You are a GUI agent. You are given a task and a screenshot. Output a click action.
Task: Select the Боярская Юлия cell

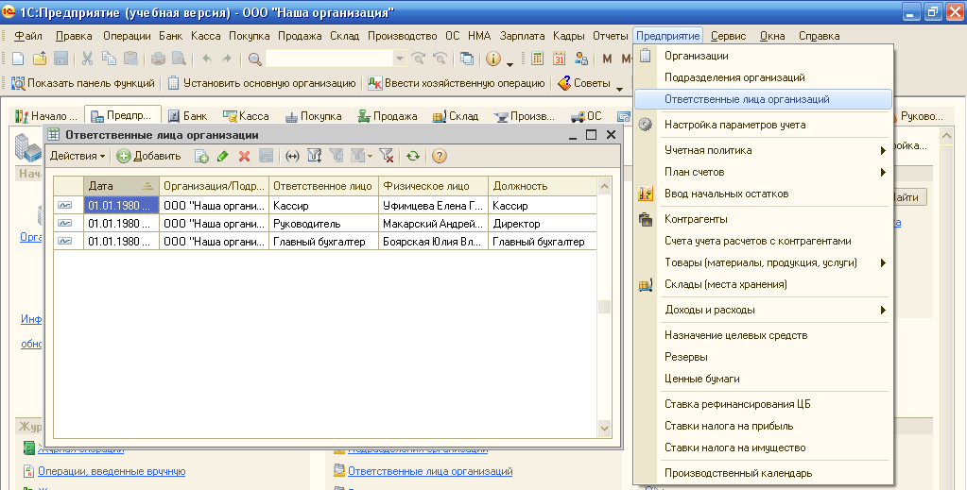click(433, 242)
